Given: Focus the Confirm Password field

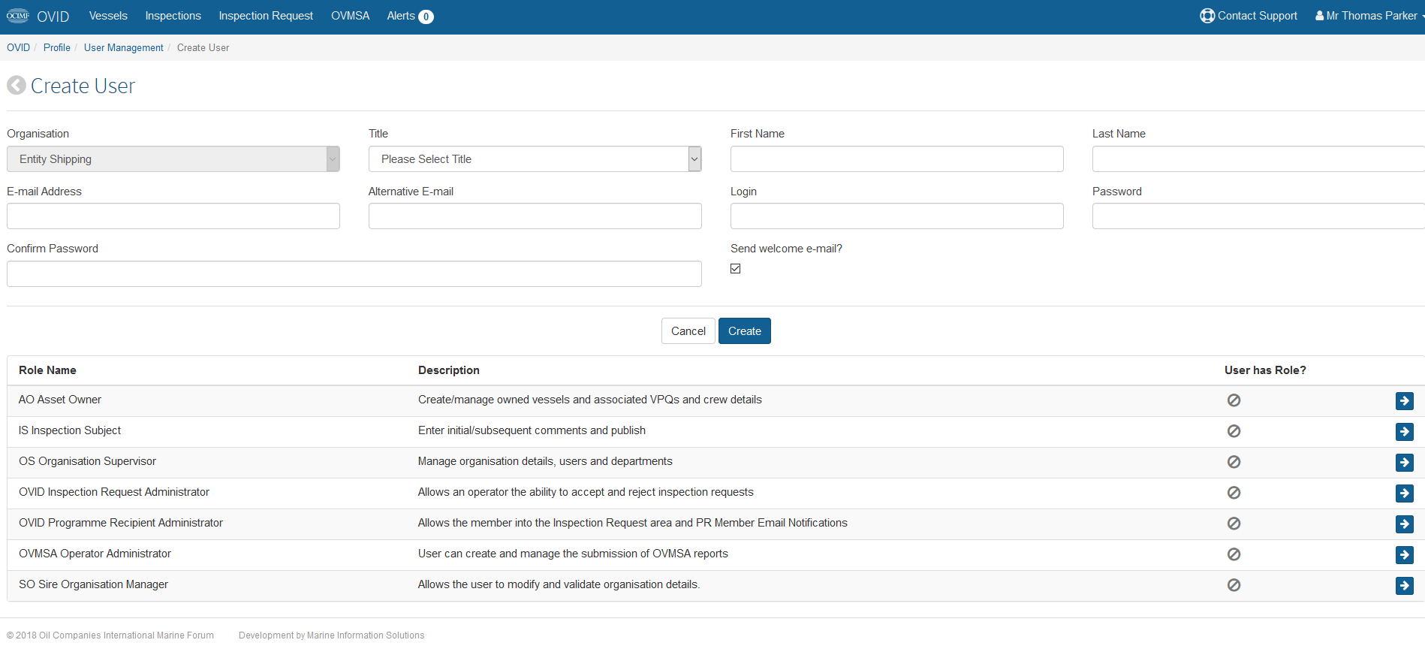Looking at the screenshot, I should click(x=354, y=274).
